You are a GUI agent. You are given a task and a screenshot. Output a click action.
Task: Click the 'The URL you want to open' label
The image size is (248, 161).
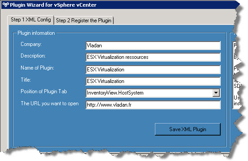point(50,103)
